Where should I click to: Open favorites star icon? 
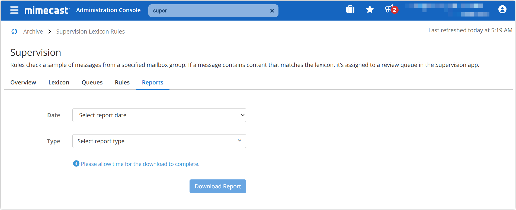370,10
